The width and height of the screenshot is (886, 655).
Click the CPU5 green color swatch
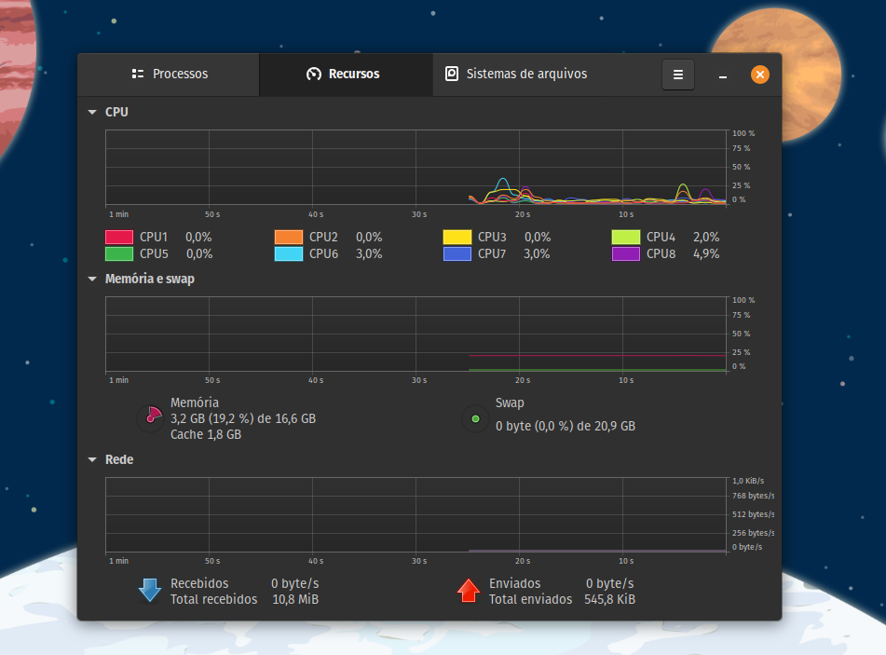pos(119,254)
